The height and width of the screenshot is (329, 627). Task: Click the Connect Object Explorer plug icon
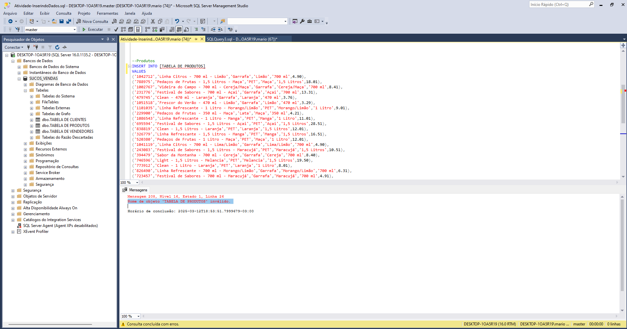point(28,47)
